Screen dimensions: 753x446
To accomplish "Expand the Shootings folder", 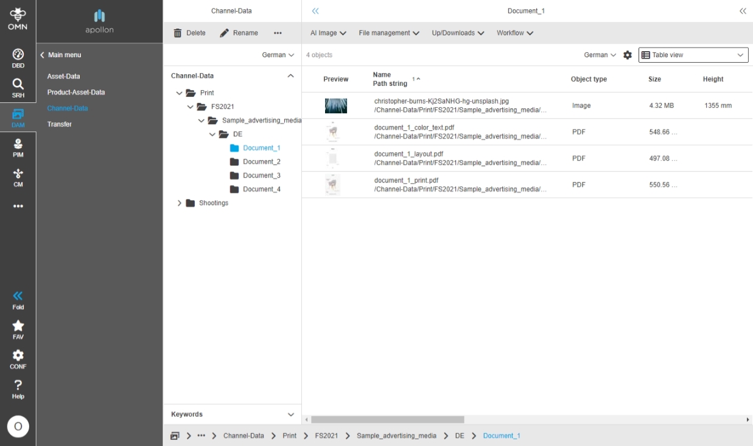I will coord(179,203).
